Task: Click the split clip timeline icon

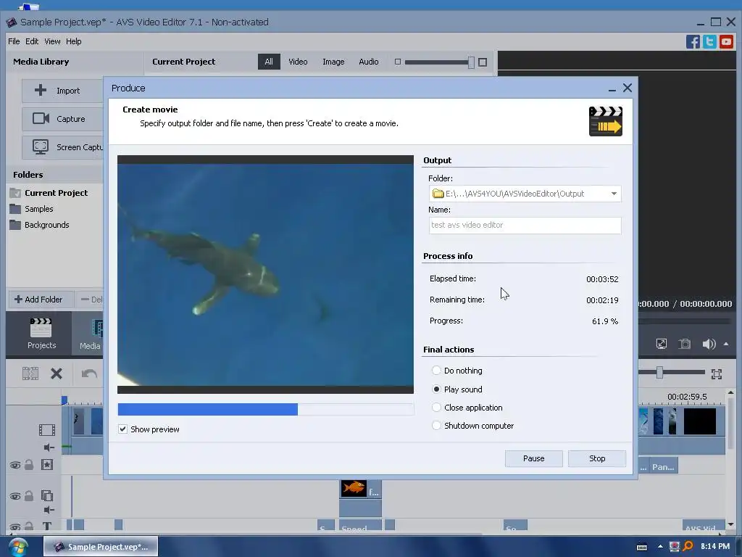Action: 30,374
